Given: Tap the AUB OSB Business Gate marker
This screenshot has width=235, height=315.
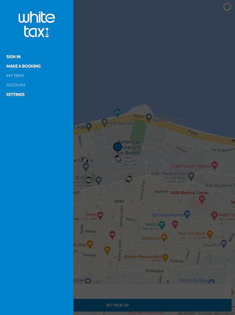Looking at the screenshot, I should (149, 117).
